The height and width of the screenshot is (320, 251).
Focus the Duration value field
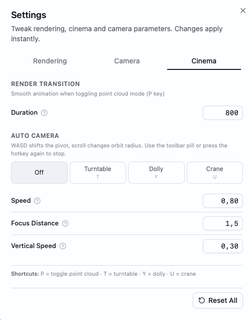(x=223, y=113)
